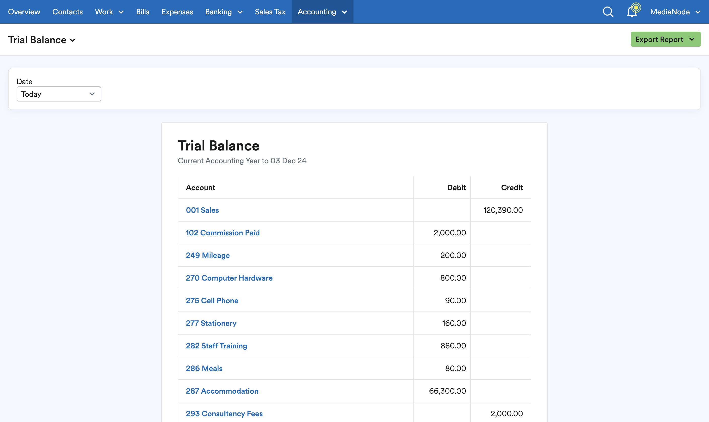Open the 249 Mileage account
The image size is (709, 422).
[208, 255]
